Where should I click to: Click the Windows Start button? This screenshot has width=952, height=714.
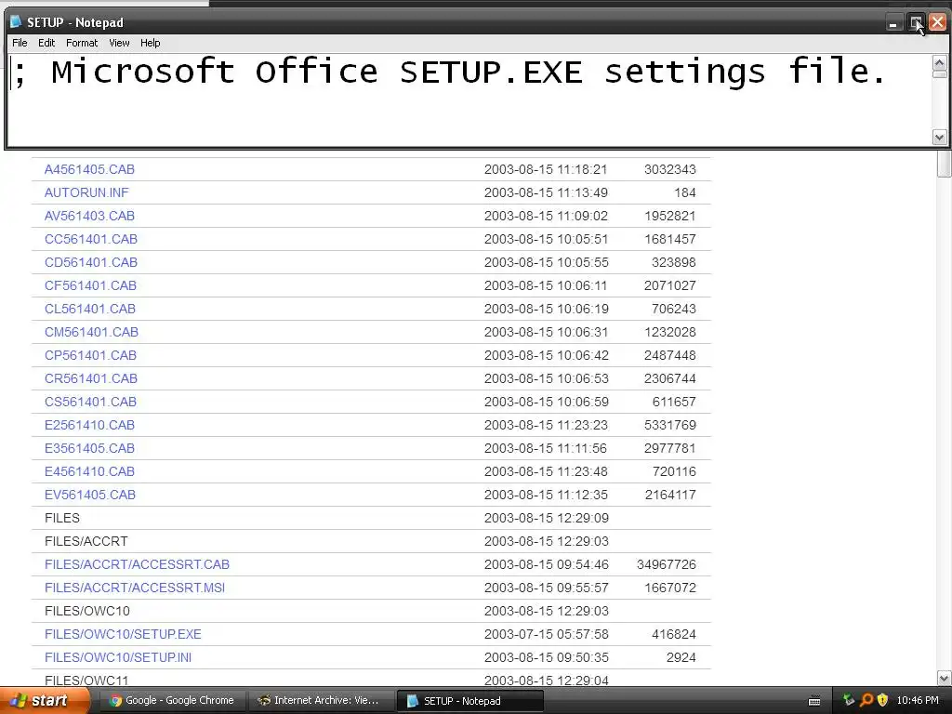point(44,701)
